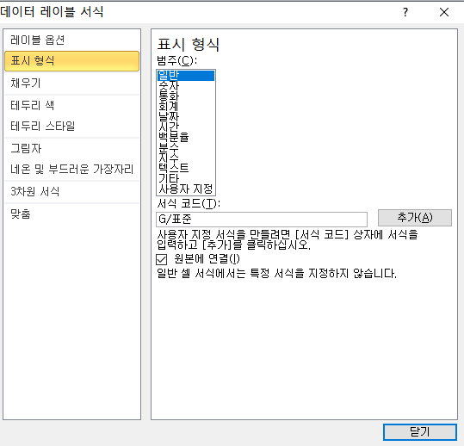Click the help question mark icon
Viewport: 464px width, 446px height.
(405, 12)
